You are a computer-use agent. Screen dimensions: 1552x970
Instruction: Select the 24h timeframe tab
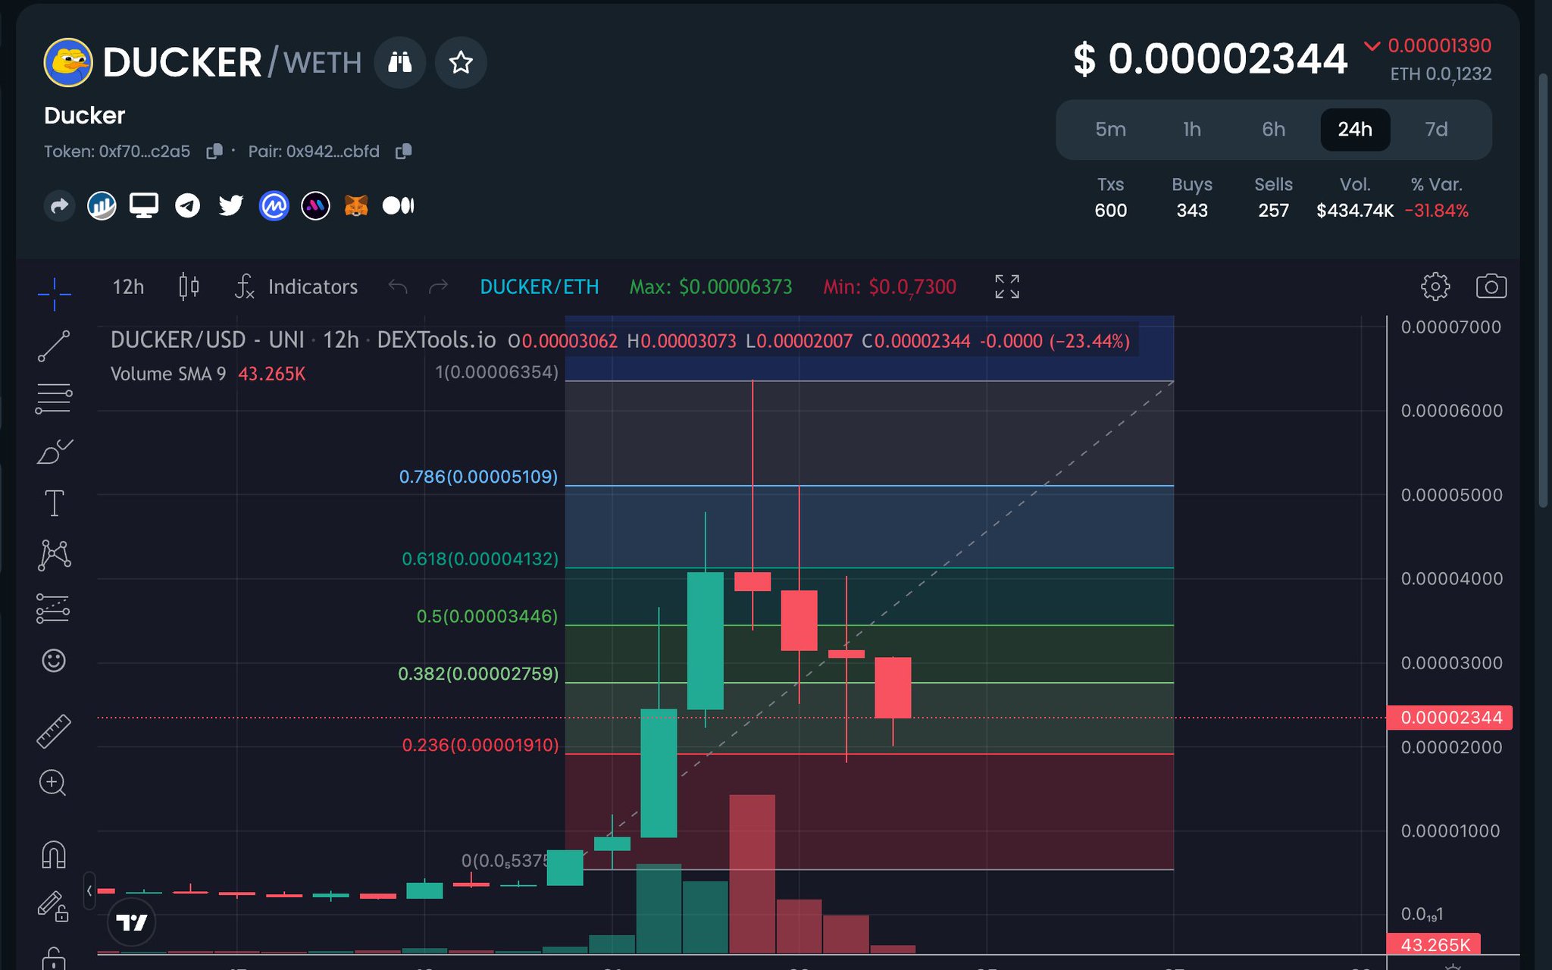(1355, 130)
